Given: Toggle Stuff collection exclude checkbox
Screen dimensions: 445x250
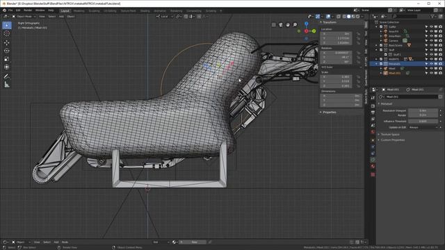Looking at the screenshot, I should coord(381,50).
